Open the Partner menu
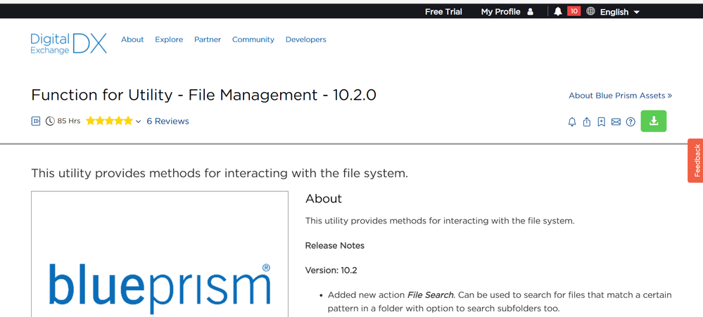 pos(208,39)
